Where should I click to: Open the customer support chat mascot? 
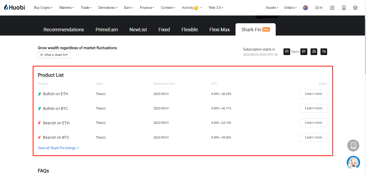(353, 163)
